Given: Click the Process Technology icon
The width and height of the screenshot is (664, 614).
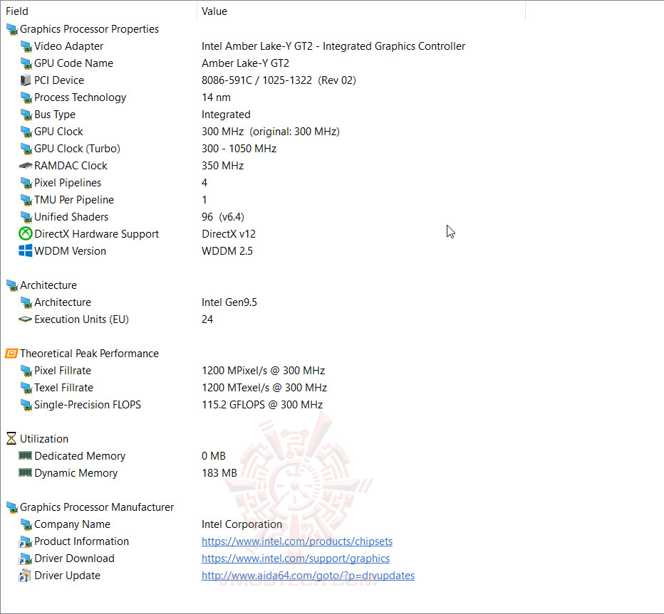Looking at the screenshot, I should tap(26, 97).
